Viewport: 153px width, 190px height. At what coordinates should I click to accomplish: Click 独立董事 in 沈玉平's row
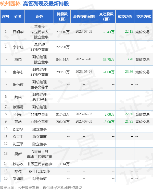point(40,144)
